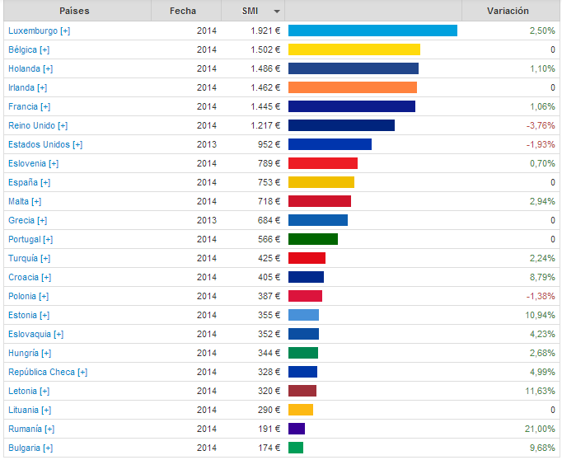Open the República Checa link
562x460 pixels.
point(41,372)
